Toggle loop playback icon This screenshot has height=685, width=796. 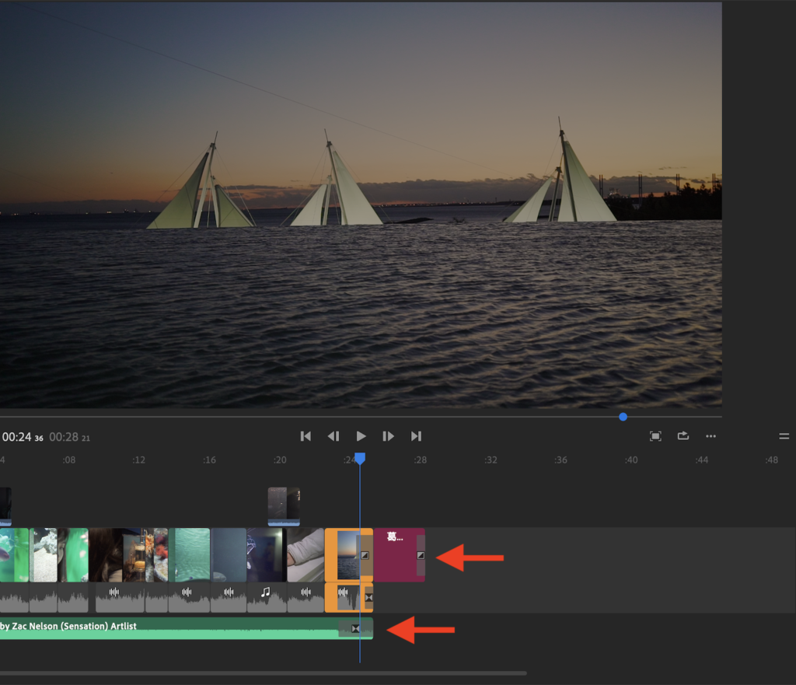pyautogui.click(x=683, y=436)
